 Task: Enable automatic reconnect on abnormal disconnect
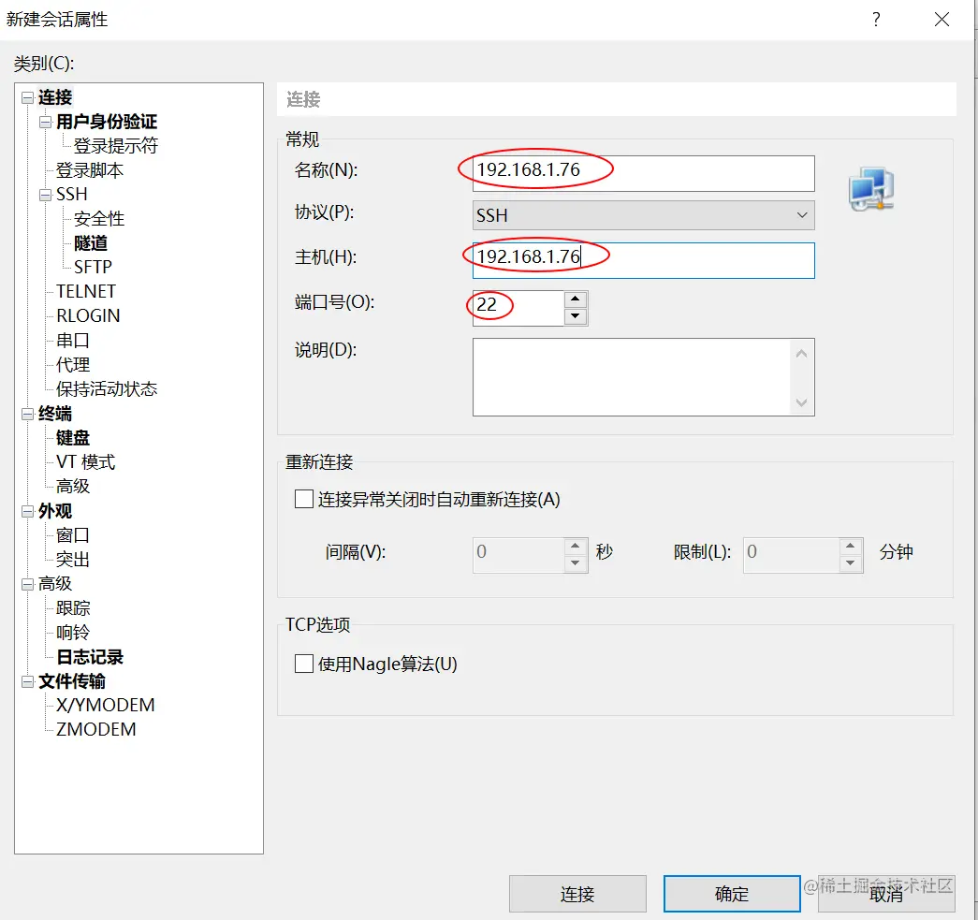[303, 500]
